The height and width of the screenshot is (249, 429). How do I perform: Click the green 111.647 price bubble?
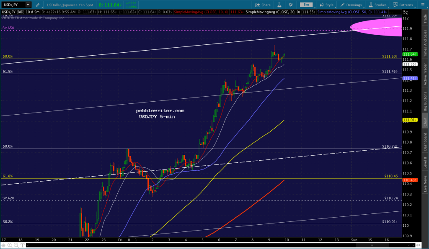click(410, 54)
